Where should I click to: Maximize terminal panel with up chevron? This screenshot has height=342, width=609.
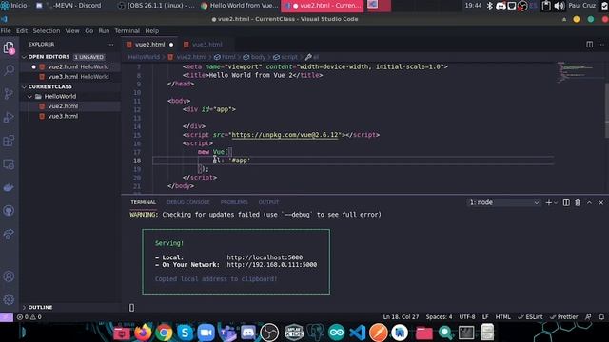pyautogui.click(x=589, y=202)
